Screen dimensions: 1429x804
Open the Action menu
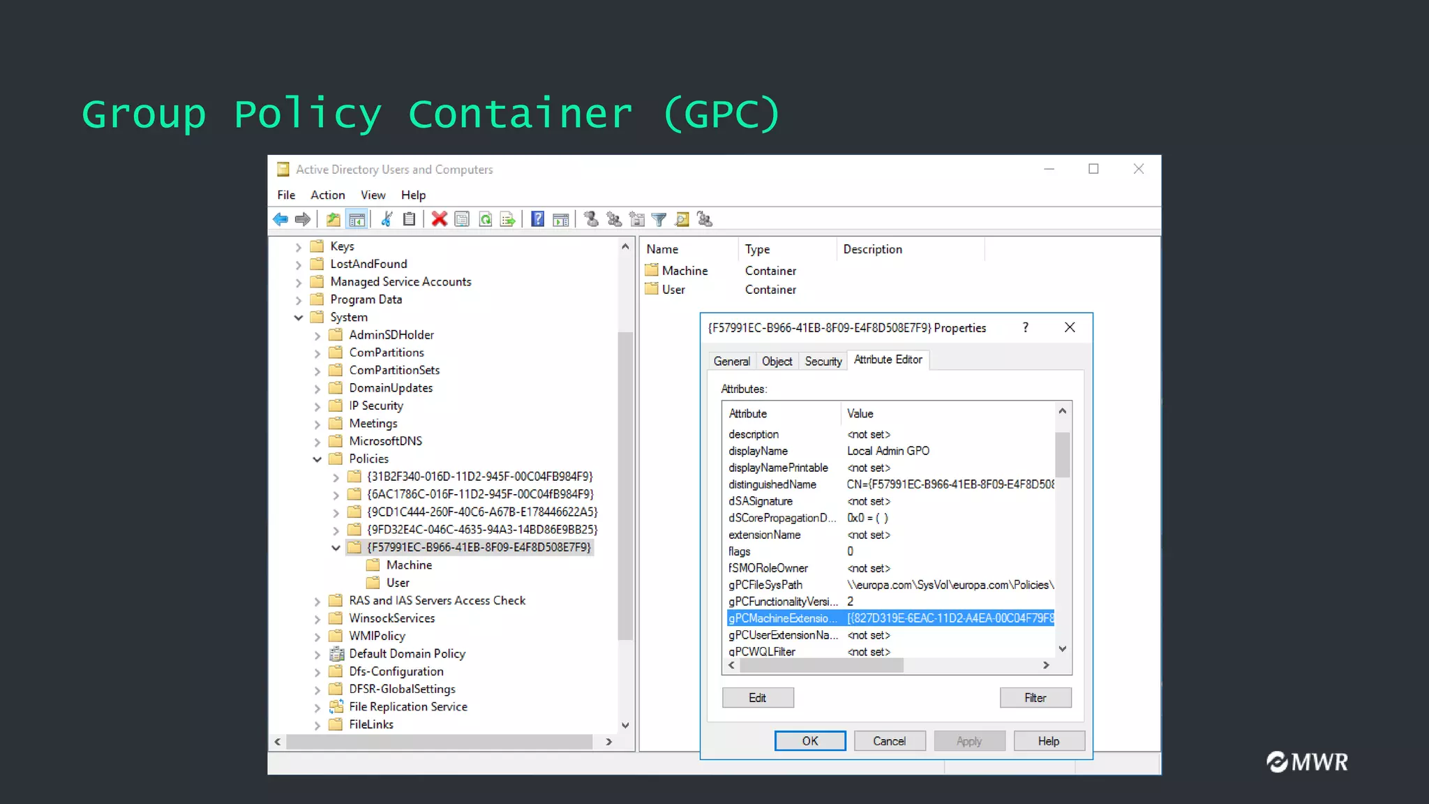(328, 195)
